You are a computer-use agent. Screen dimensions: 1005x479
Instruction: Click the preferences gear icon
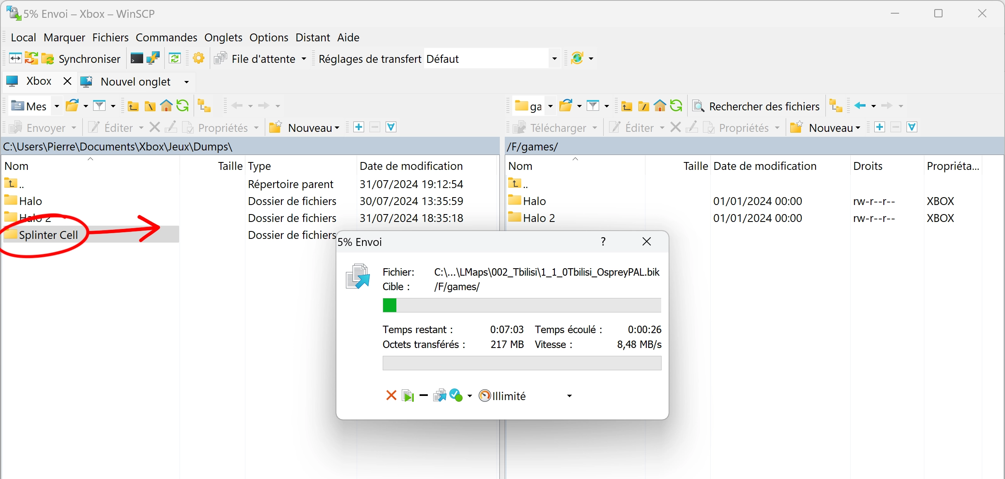(199, 58)
